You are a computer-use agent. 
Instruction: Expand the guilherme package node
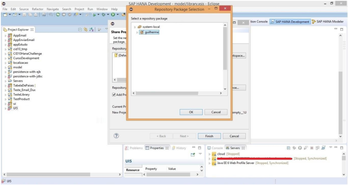pyautogui.click(x=137, y=33)
